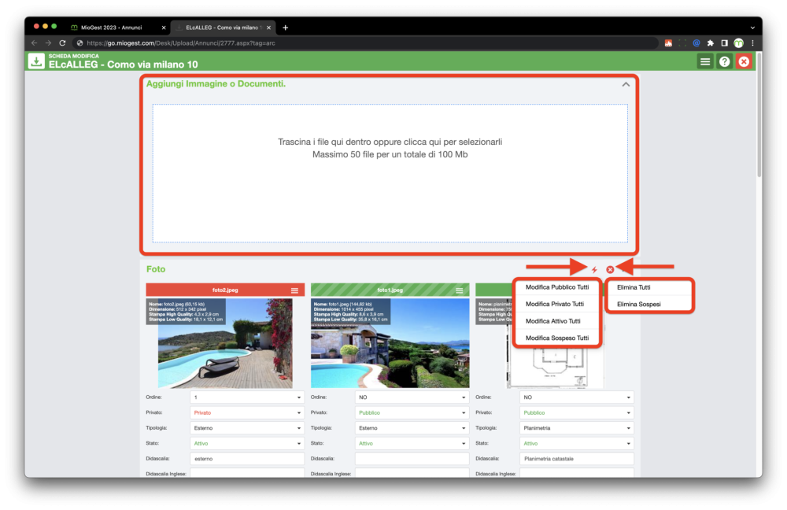Open the foto1.jpeg Tipologia dropdown
Viewport: 787px width, 510px height.
pyautogui.click(x=412, y=428)
